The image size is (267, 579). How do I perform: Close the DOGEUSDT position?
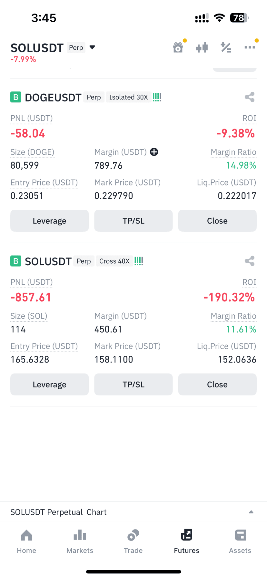(x=217, y=221)
